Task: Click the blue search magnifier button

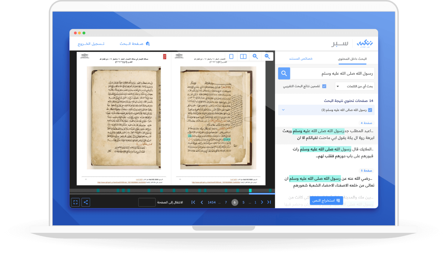Action: click(284, 73)
